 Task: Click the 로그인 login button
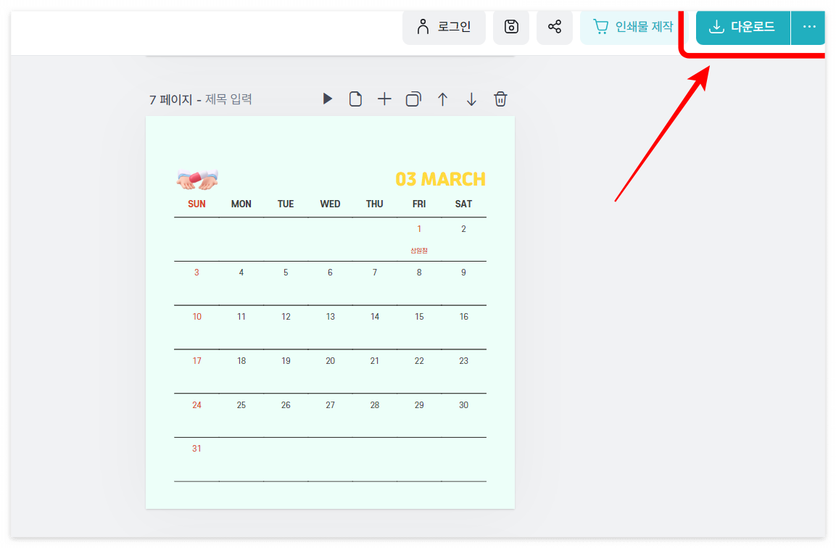[444, 26]
